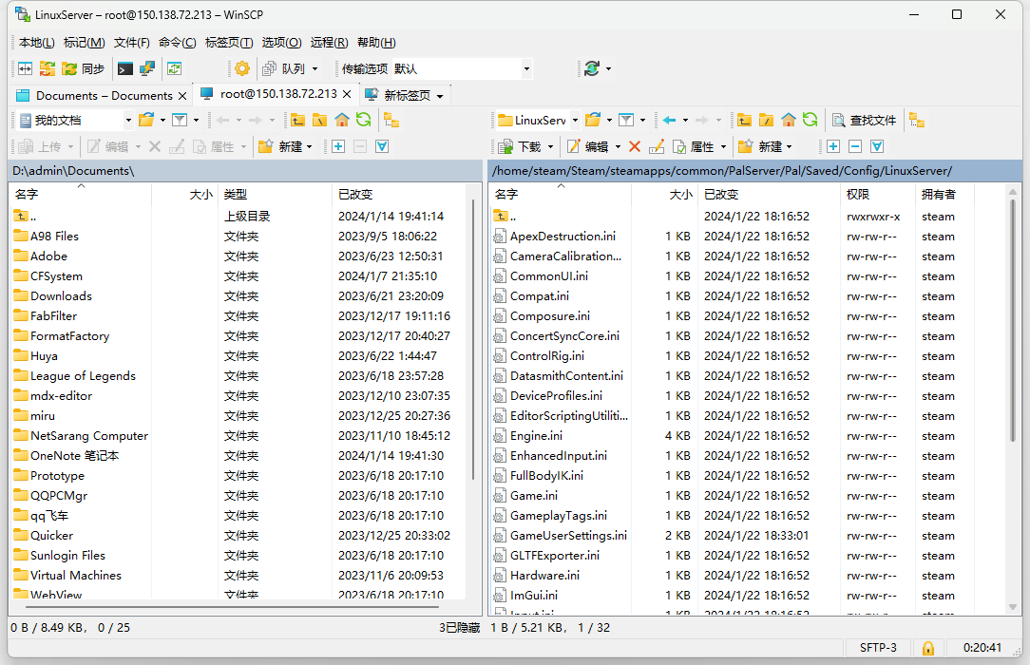This screenshot has height=665, width=1030.
Task: Click the Compare Directories toolbar icon
Action: [x=25, y=69]
